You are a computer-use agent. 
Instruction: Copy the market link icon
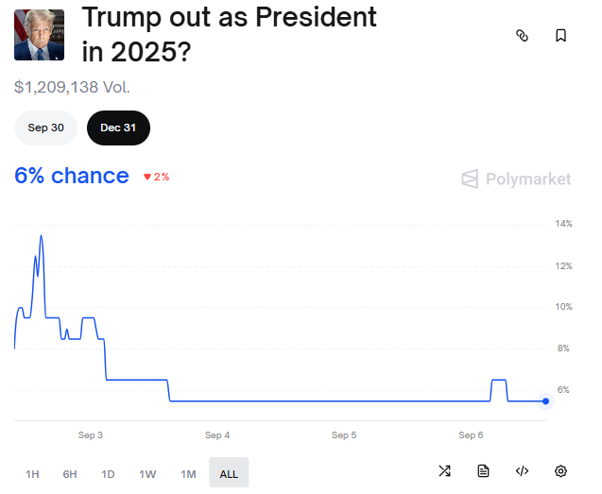click(521, 36)
